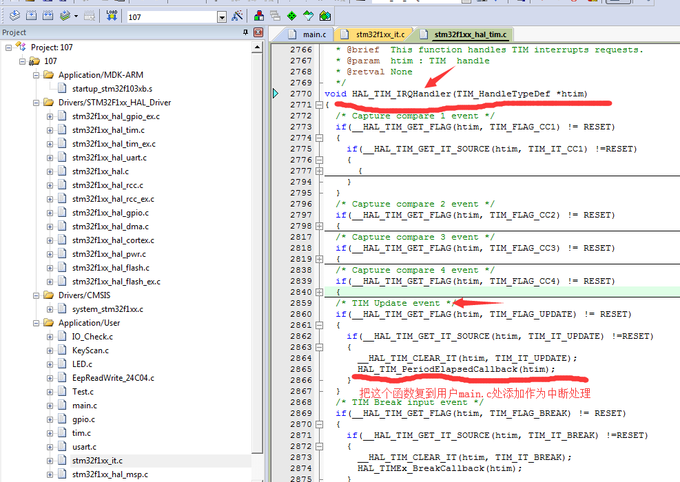
Task: Open Options for Target magic wand icon
Action: pos(237,16)
